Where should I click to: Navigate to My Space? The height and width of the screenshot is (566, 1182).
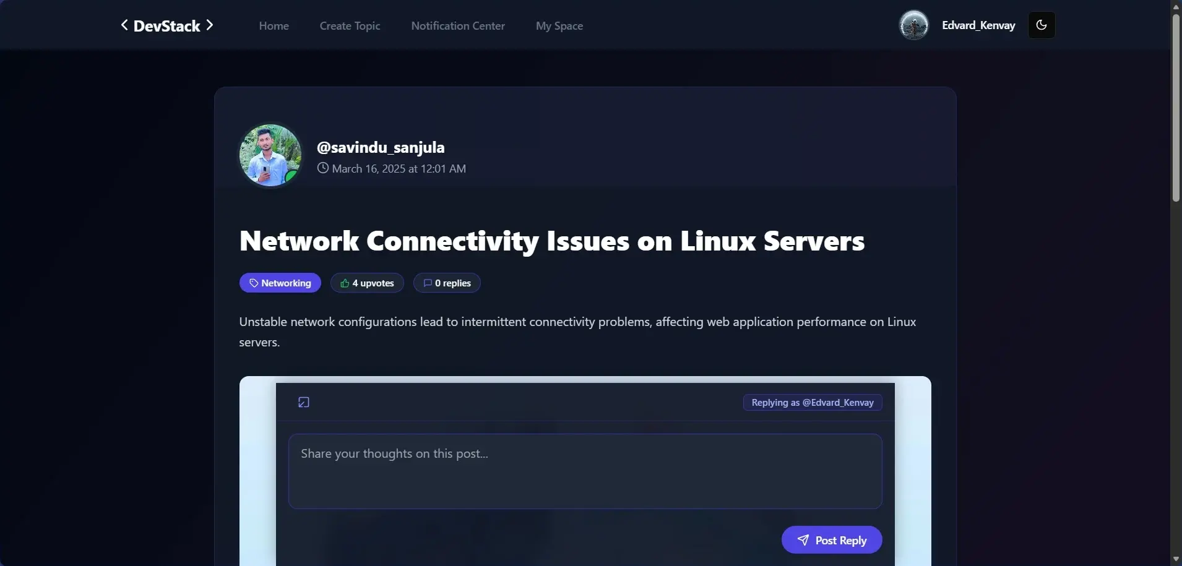click(559, 26)
